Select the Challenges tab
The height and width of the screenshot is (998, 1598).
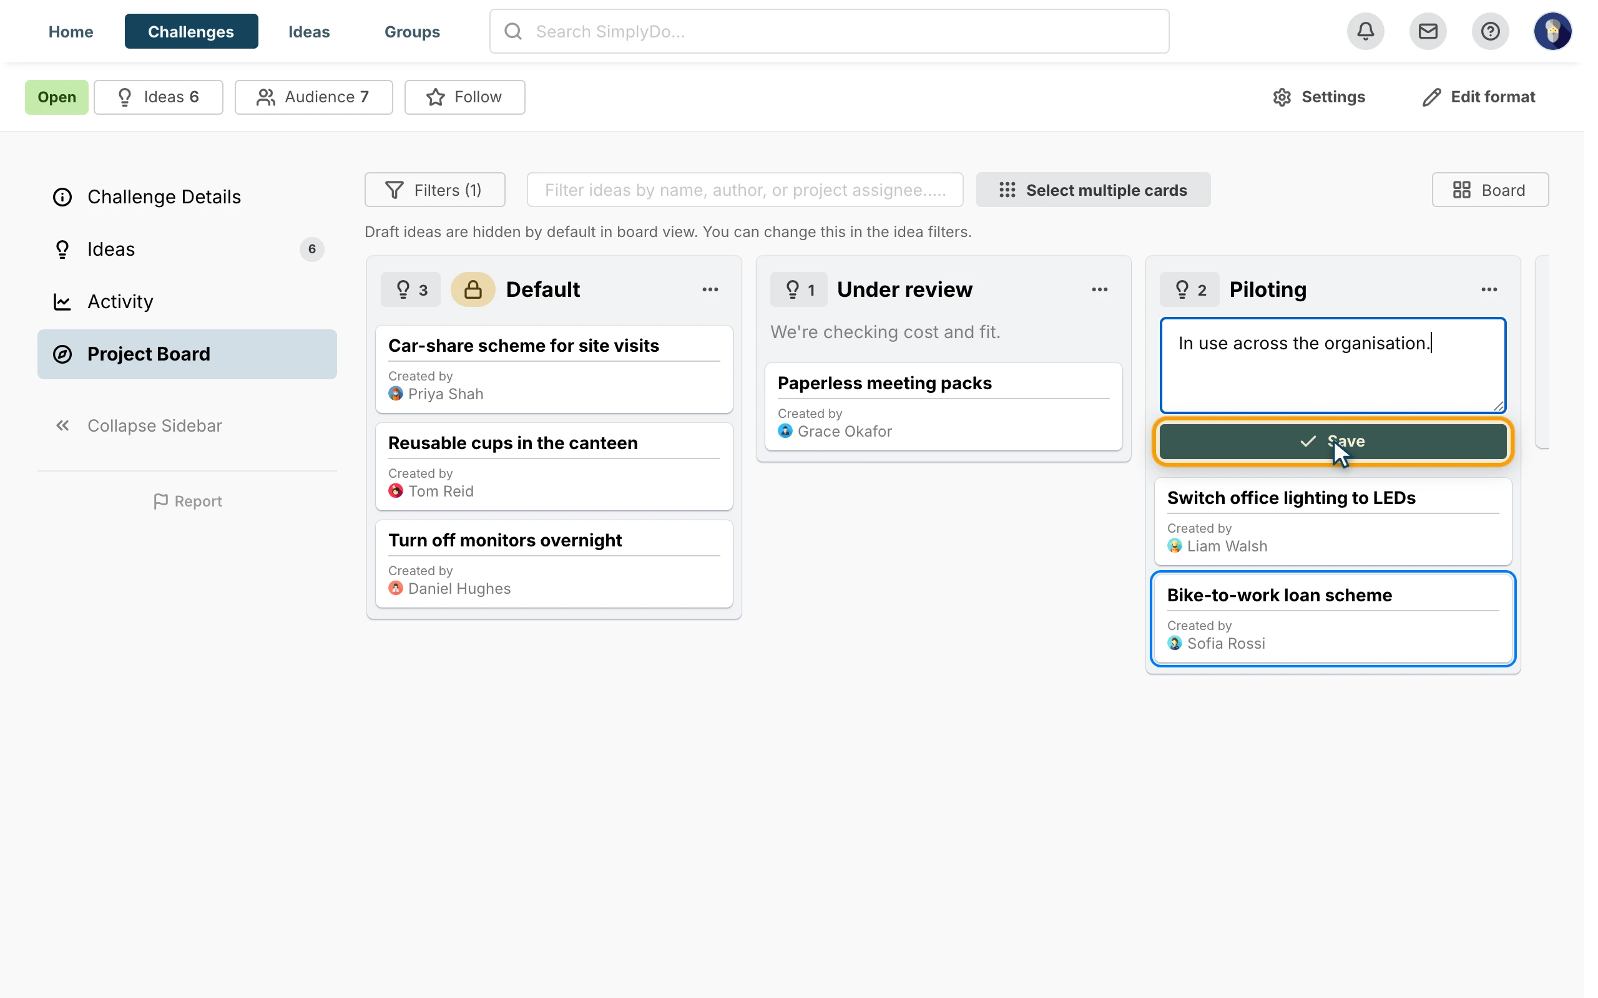point(191,31)
